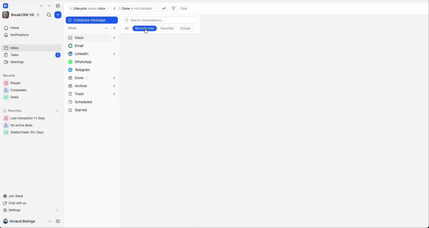Remove the Lifecycle equals inbox filter
Viewport: 429px width, 228px height.
point(108,9)
